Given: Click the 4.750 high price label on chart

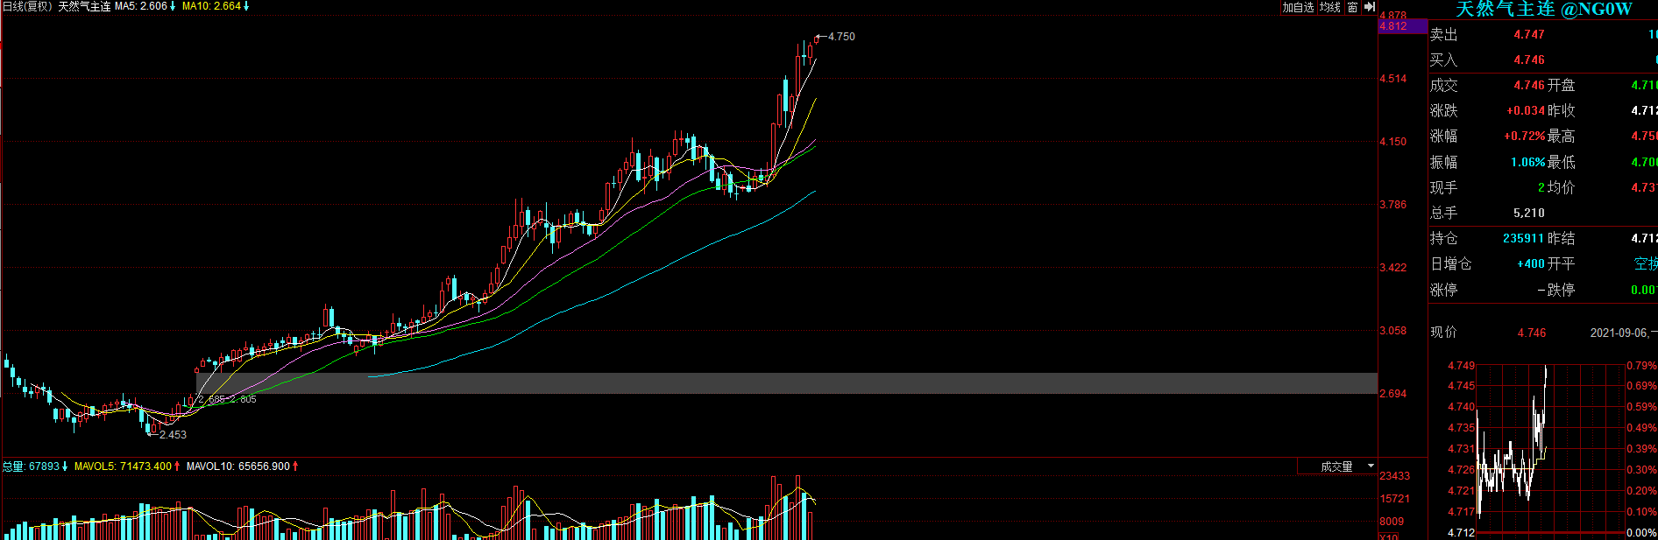Looking at the screenshot, I should coord(841,37).
